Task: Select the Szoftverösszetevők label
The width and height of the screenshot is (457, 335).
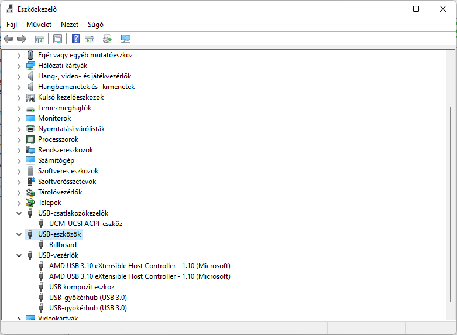Action: [67, 182]
